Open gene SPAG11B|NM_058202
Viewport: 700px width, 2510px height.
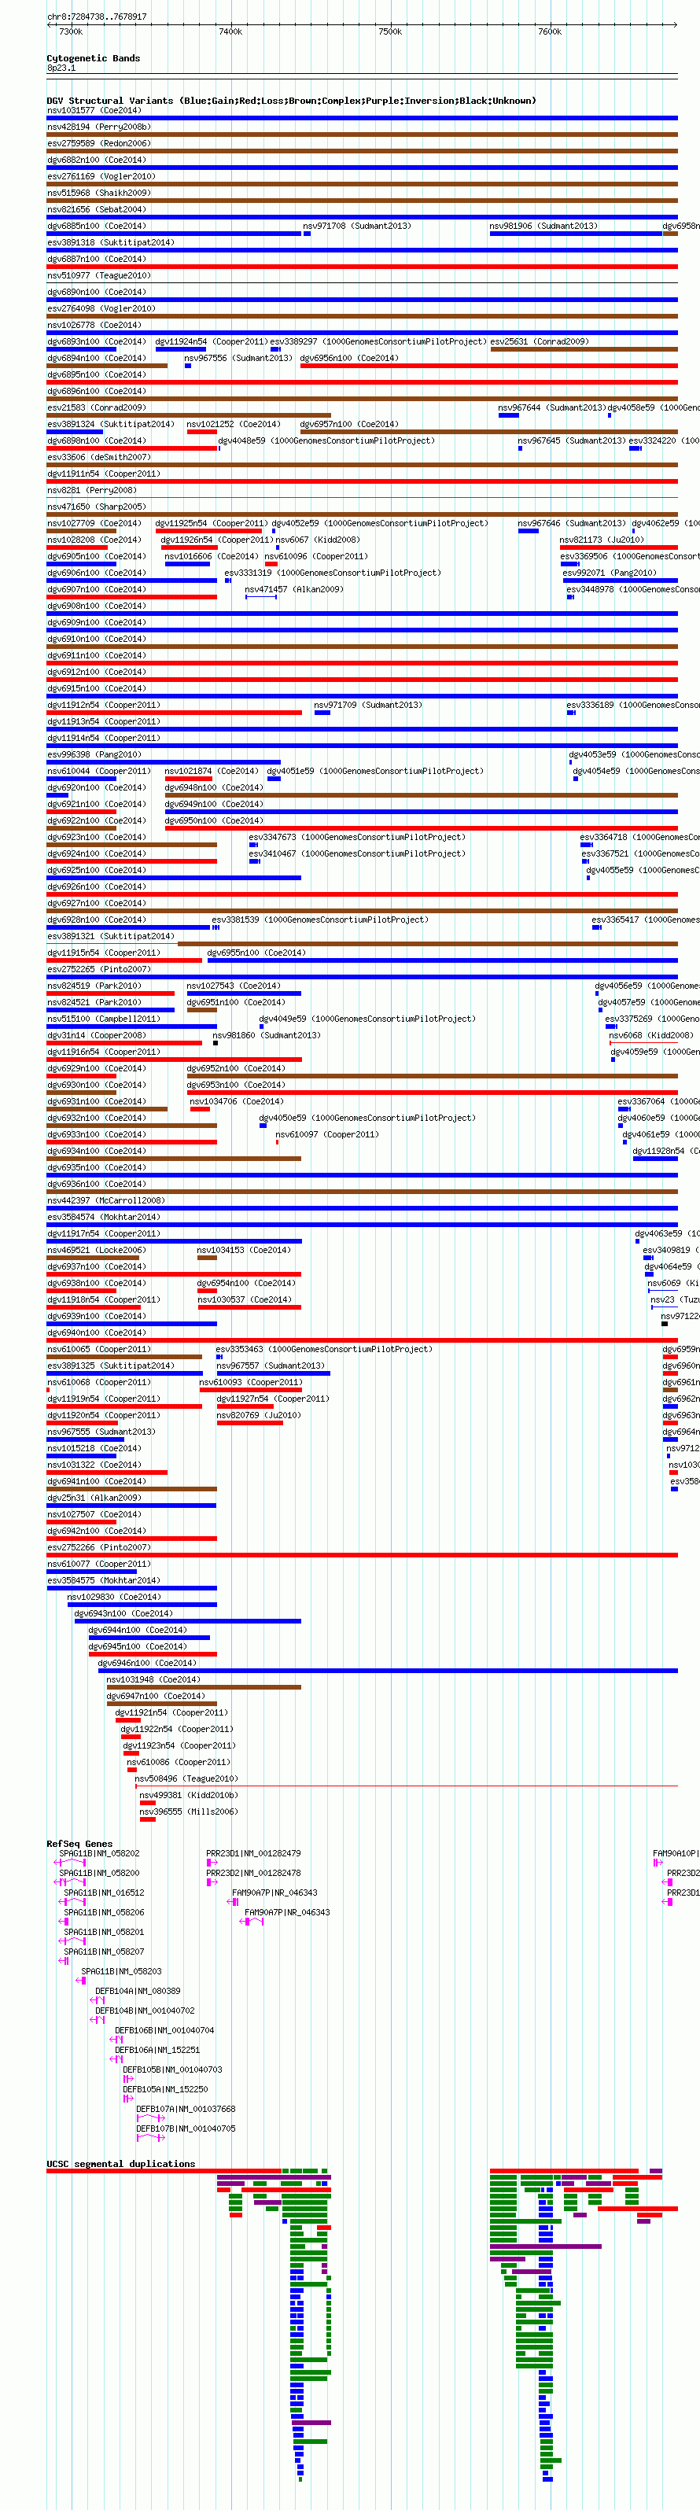pyautogui.click(x=98, y=1854)
